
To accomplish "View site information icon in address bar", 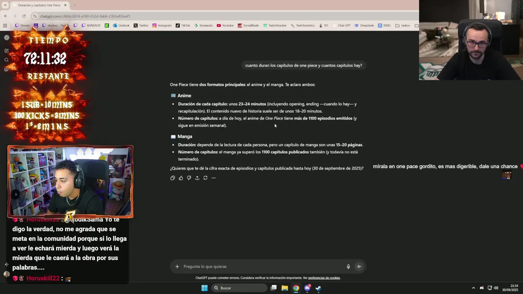I will [35, 16].
